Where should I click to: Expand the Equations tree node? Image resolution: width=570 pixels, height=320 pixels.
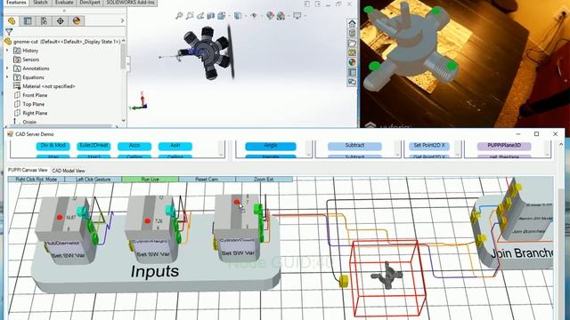[x=7, y=77]
